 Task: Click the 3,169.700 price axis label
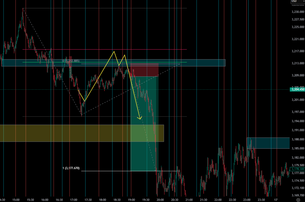coord(298,195)
